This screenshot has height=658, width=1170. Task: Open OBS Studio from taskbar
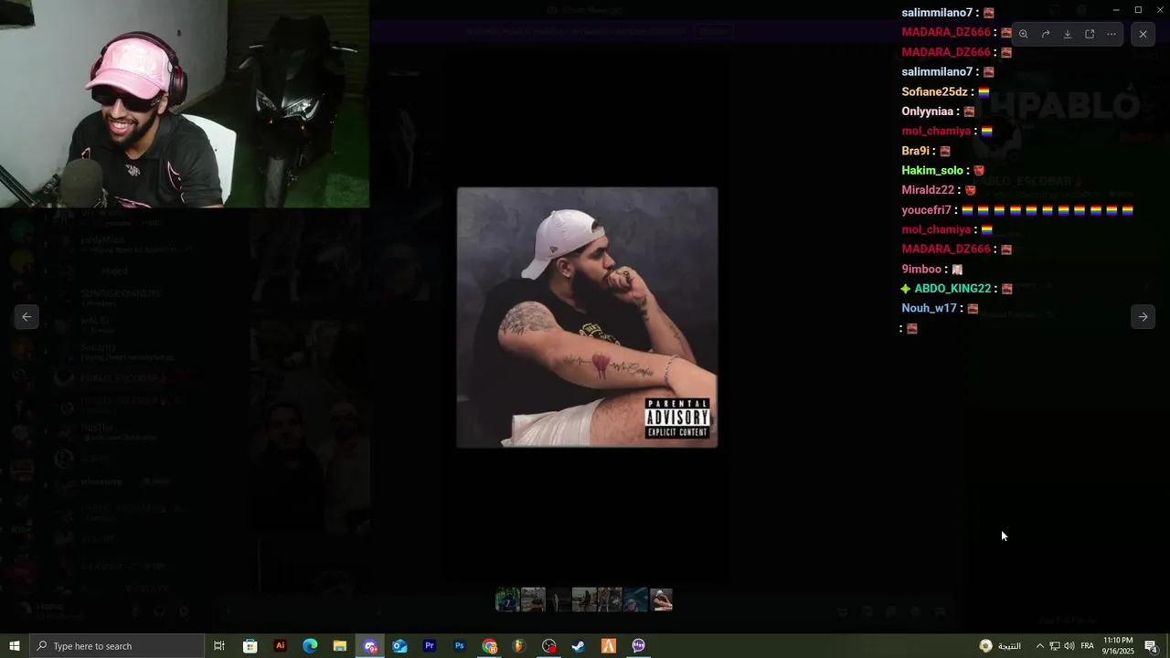click(548, 646)
